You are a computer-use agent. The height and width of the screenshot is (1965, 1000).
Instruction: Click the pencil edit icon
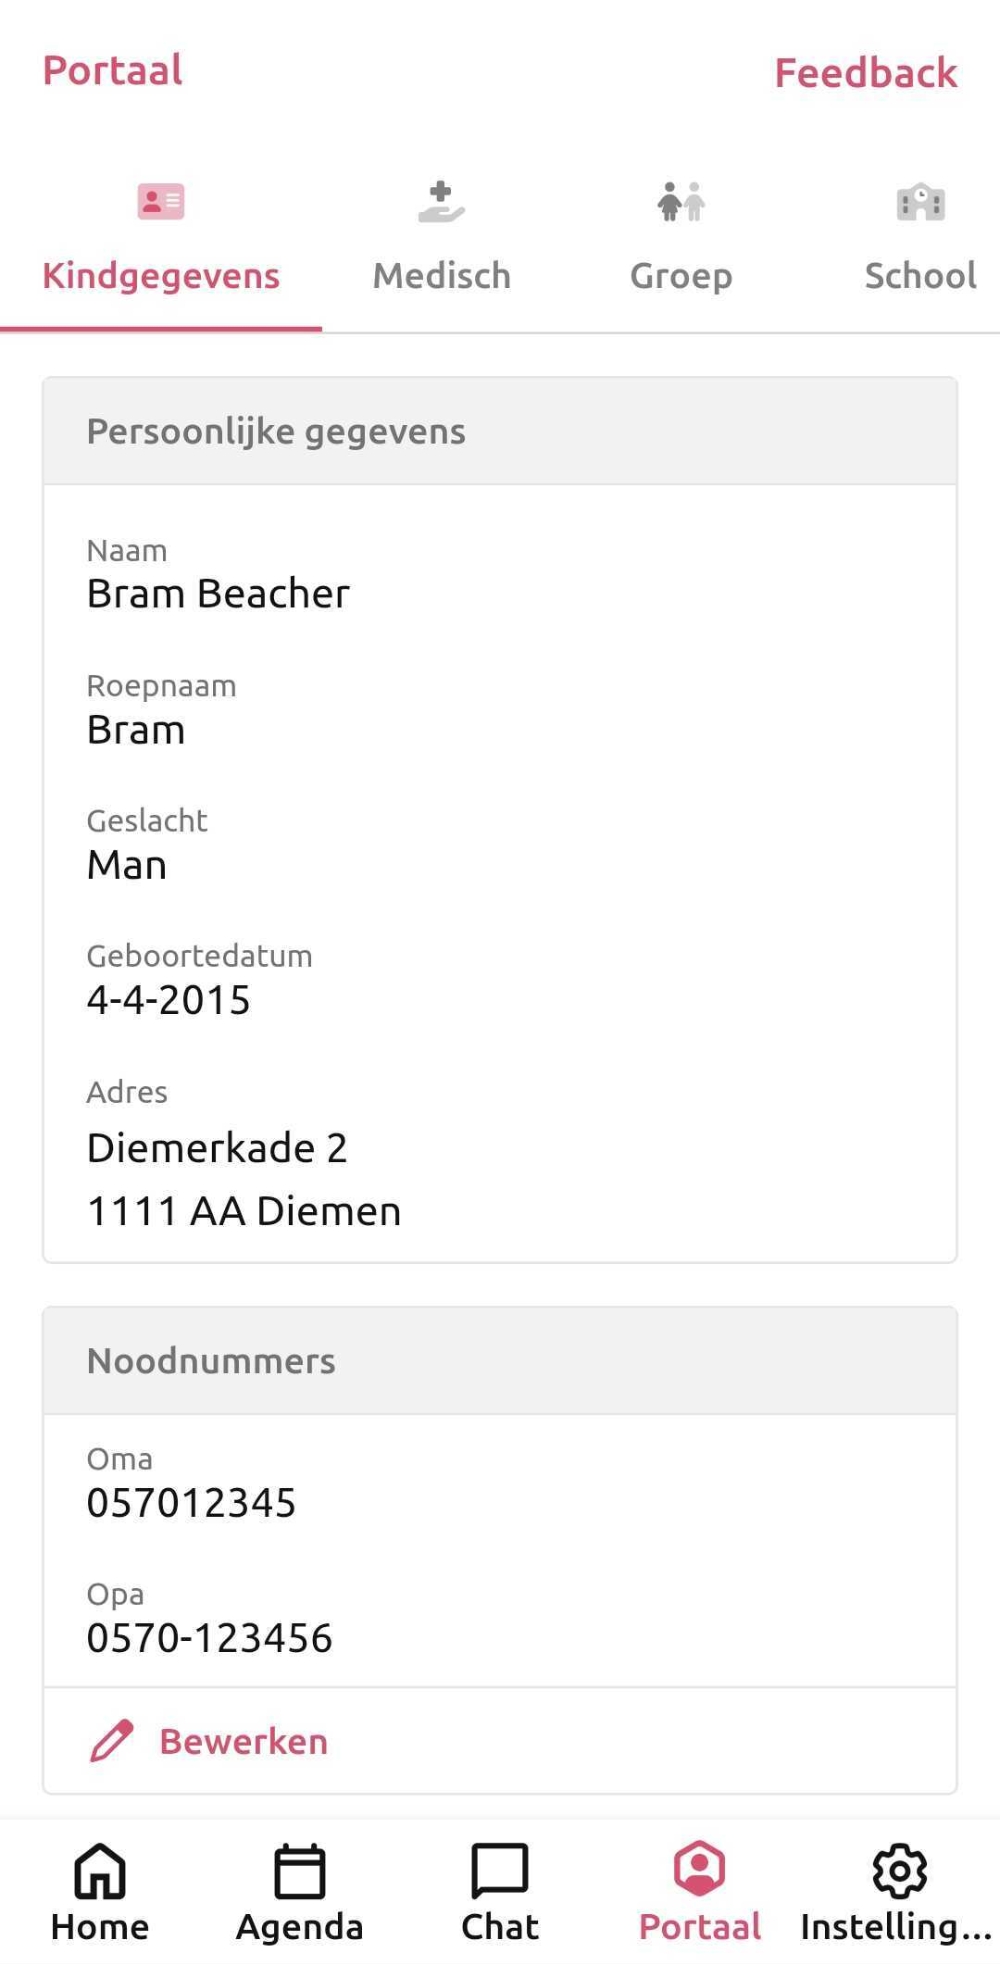pos(112,1741)
